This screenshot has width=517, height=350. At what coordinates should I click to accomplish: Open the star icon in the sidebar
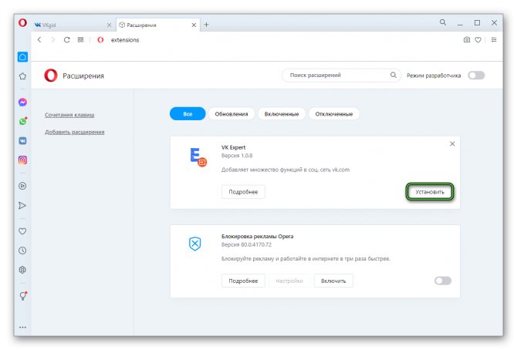[x=22, y=76]
